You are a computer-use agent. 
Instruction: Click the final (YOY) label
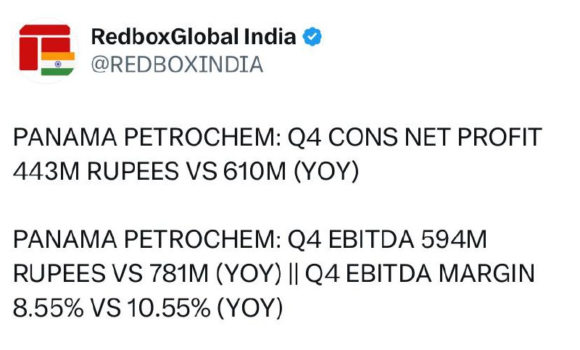point(250,308)
